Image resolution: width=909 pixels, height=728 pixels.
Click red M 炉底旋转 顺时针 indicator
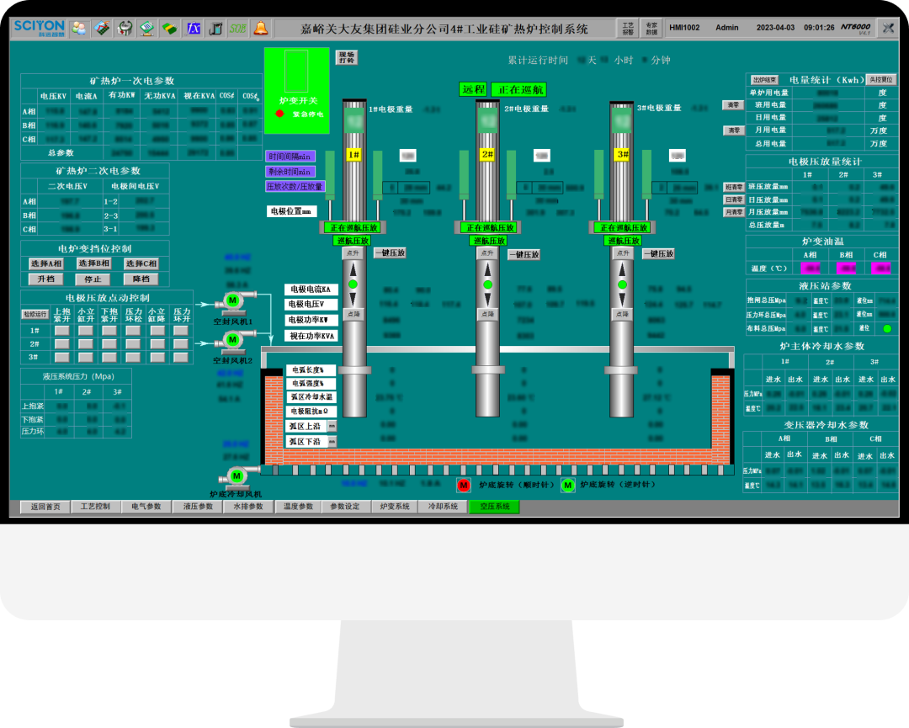[x=463, y=485]
